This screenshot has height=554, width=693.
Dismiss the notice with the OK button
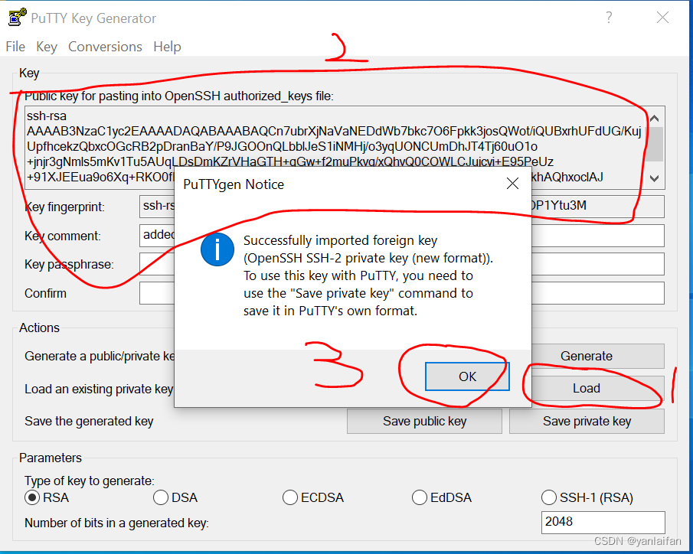[x=466, y=376]
